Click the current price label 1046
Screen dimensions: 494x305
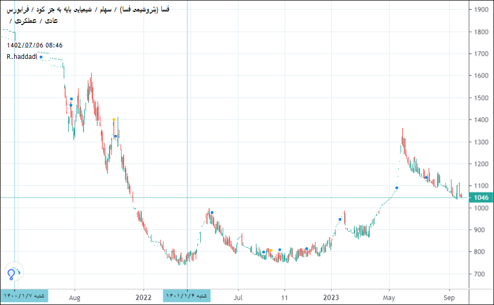click(x=479, y=198)
